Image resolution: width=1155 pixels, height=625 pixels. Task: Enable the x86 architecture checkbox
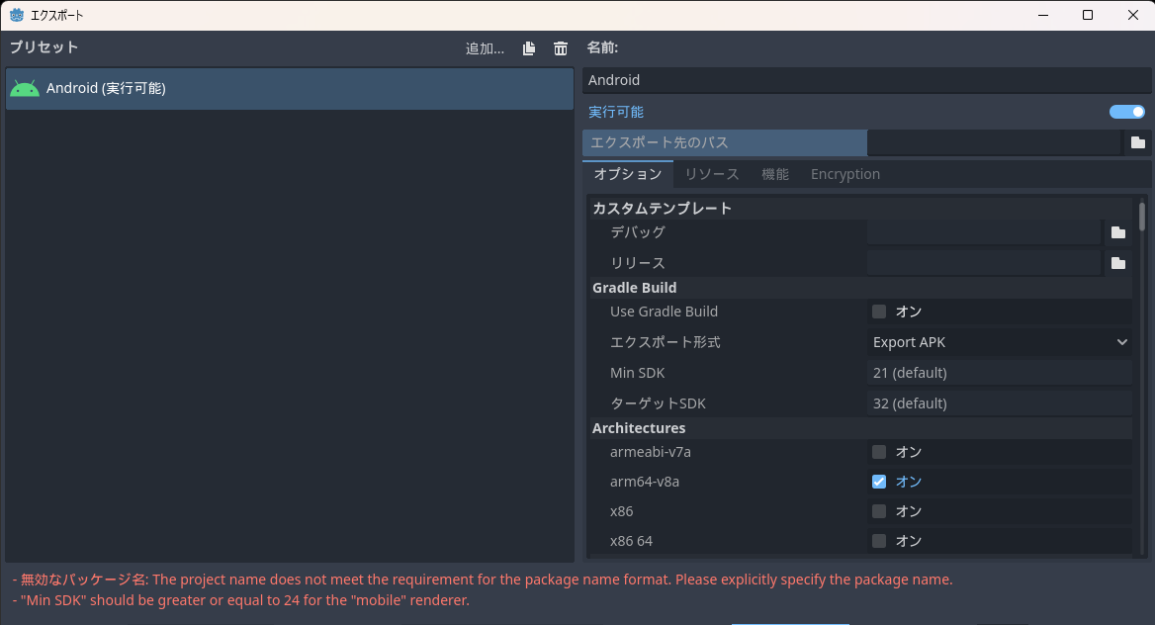click(879, 511)
